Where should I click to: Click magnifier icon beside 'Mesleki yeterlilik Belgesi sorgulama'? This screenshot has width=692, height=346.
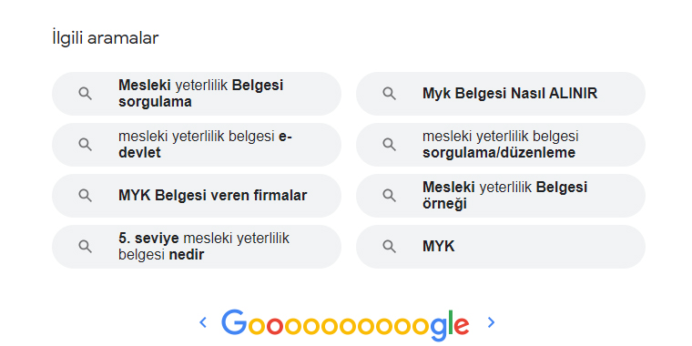[86, 94]
